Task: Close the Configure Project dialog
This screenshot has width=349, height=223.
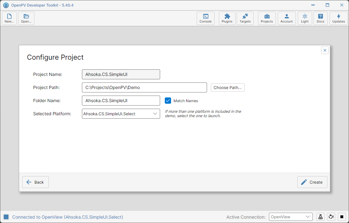Action: 325,50
